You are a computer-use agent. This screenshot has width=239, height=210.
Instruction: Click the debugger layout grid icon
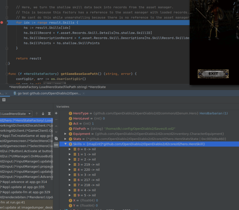click(4, 100)
